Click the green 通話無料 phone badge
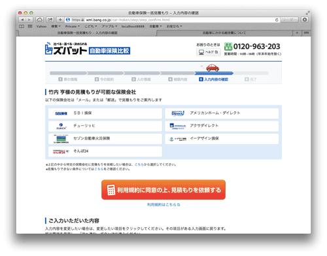The width and height of the screenshot is (327, 256). pyautogui.click(x=228, y=46)
